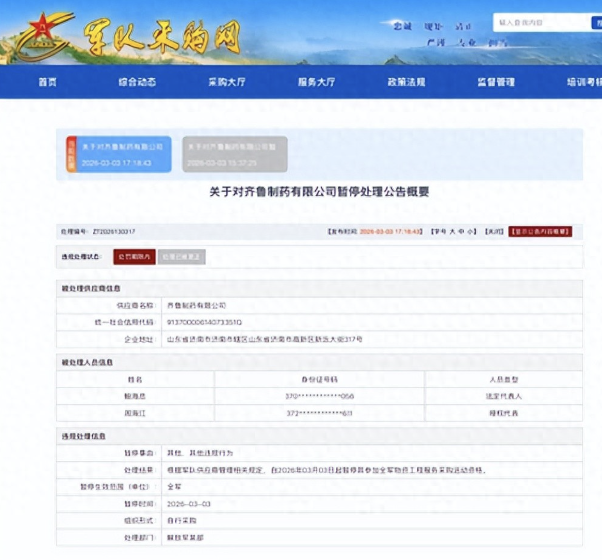Click the red 显示公告内容概要 button
Viewport: 602px width, 560px height.
[540, 232]
